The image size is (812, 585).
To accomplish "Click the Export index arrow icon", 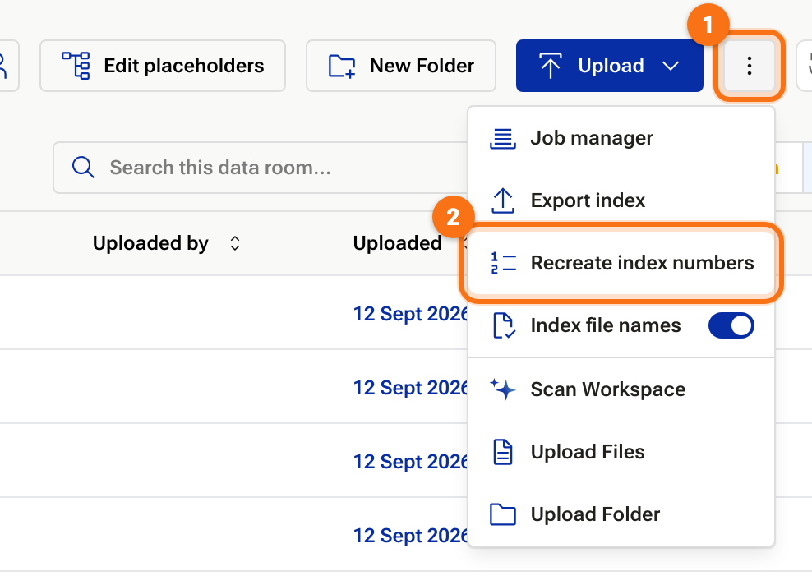I will click(502, 200).
